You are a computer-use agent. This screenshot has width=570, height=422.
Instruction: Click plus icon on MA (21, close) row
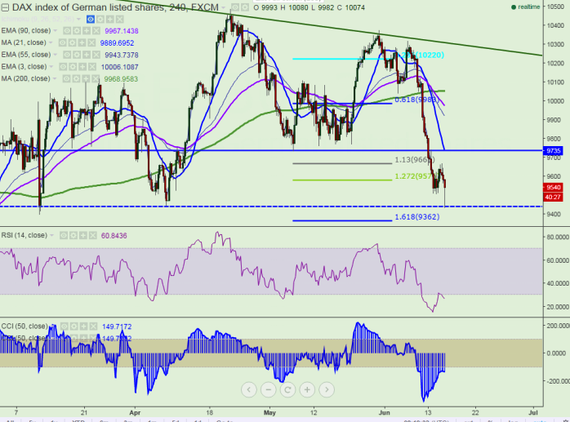coord(82,43)
